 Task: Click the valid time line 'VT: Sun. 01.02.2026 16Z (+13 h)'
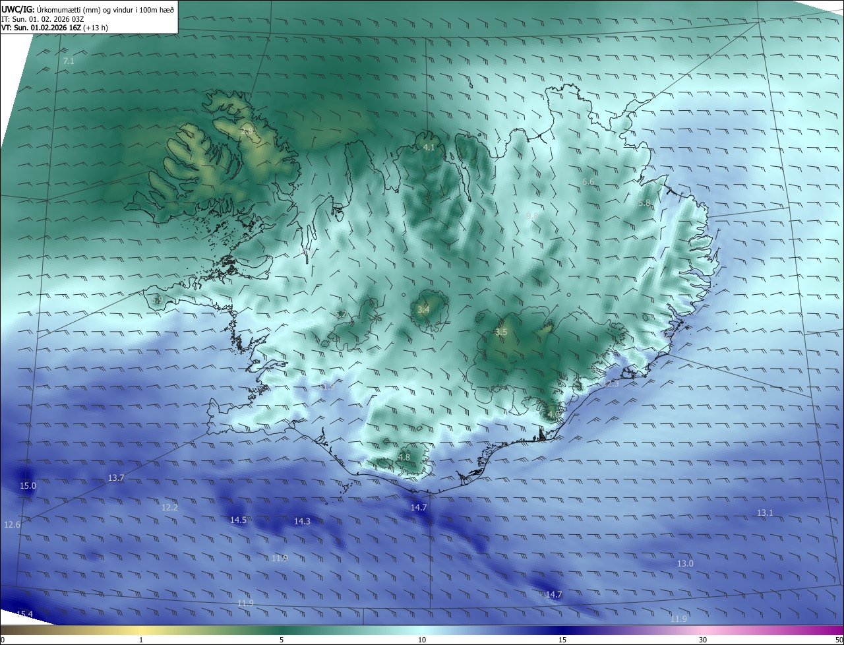point(55,28)
